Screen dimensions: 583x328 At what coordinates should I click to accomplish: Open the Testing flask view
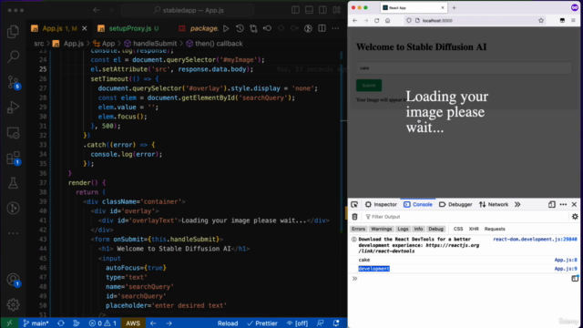[x=13, y=182]
